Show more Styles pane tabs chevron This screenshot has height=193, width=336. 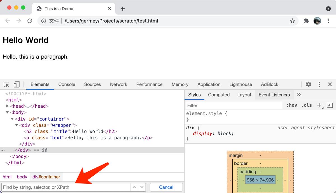coord(299,95)
